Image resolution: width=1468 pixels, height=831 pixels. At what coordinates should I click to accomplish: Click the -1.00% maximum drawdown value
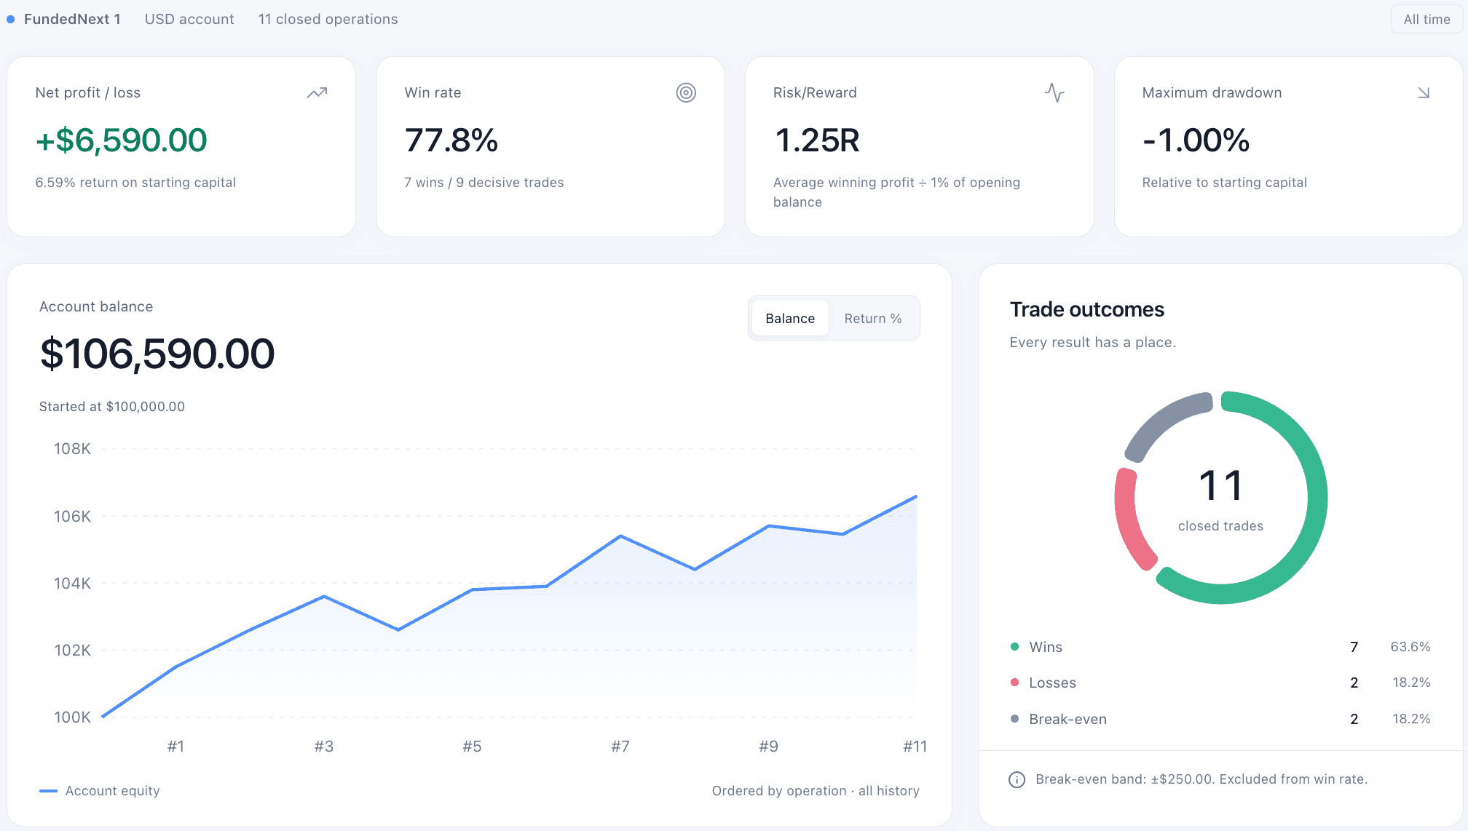coord(1196,140)
